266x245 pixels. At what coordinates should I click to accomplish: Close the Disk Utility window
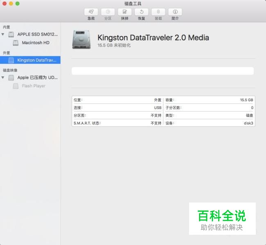tap(5, 4)
